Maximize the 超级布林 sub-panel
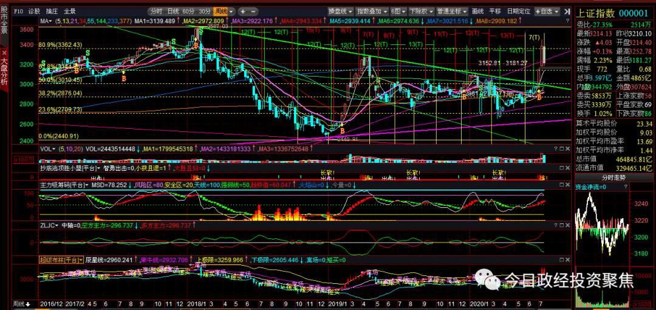 562,260
